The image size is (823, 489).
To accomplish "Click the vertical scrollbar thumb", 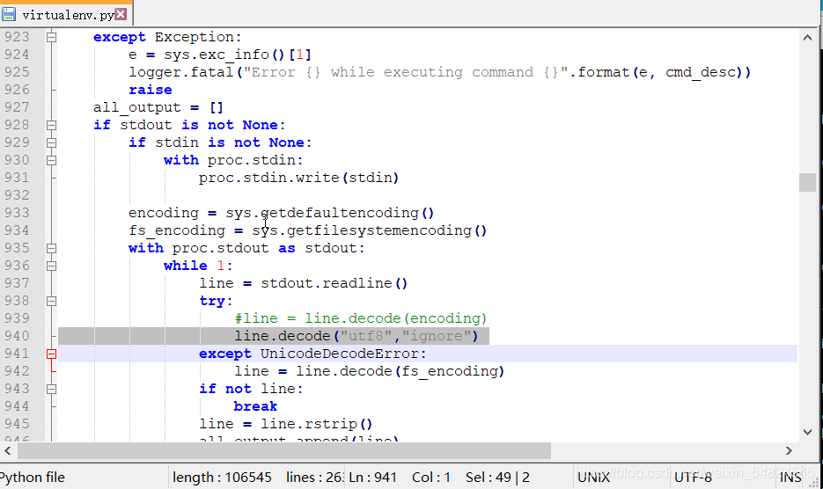I will point(807,183).
